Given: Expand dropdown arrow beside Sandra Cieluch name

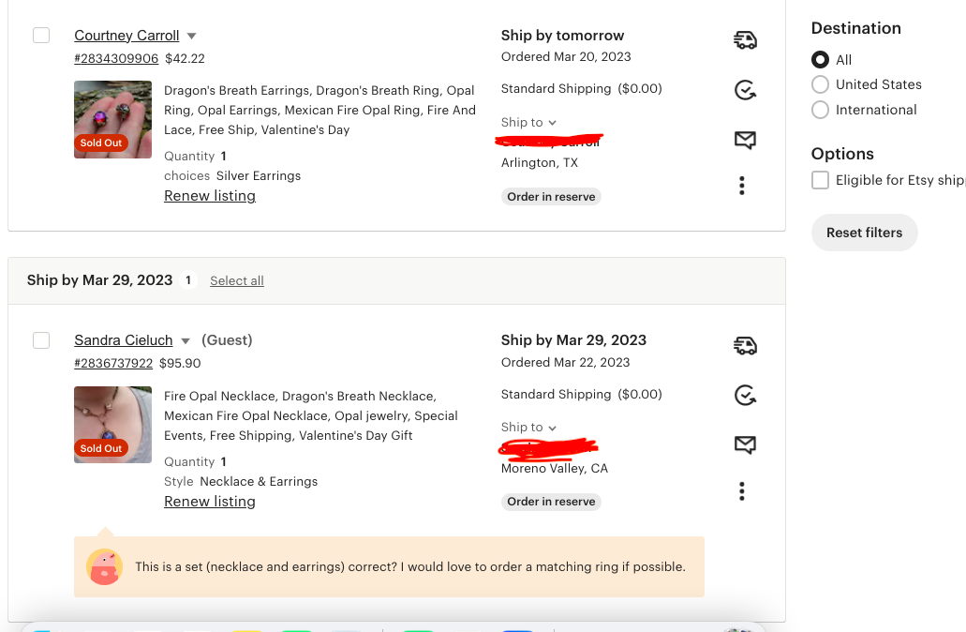Looking at the screenshot, I should [x=186, y=341].
